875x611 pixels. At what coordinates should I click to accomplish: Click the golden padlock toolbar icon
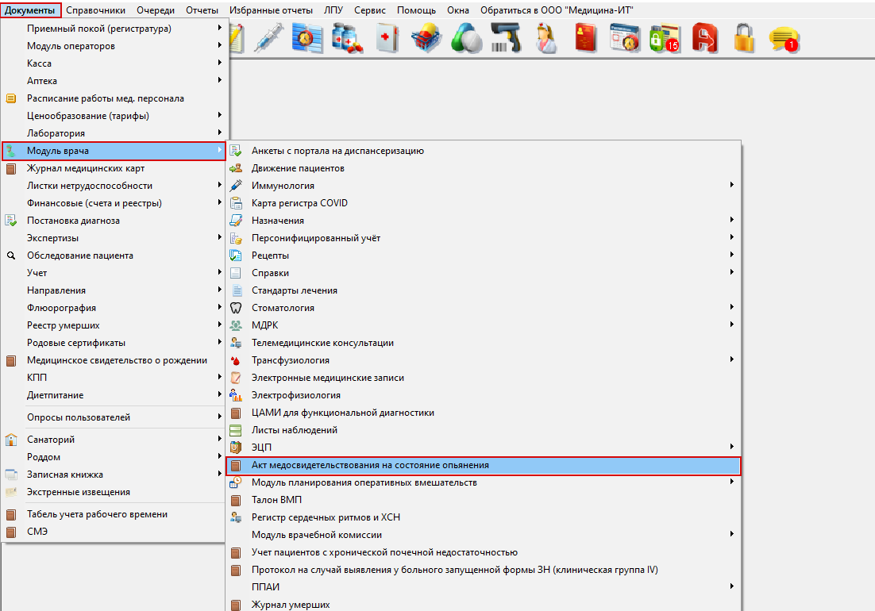click(745, 38)
